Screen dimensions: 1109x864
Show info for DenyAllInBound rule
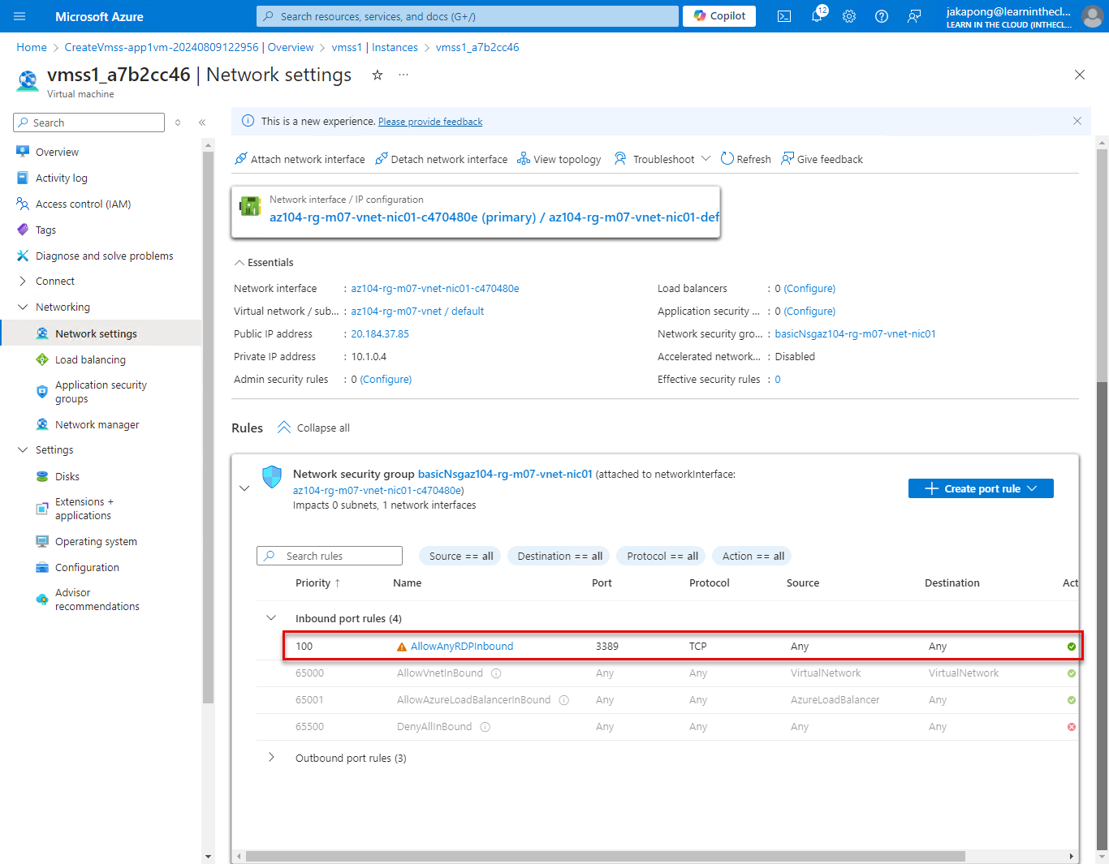point(485,727)
